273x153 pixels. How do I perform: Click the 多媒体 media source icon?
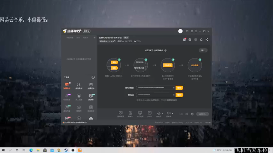tap(149, 114)
